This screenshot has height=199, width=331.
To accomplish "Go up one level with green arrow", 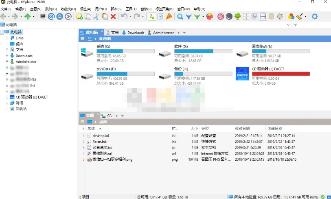I will coord(28,16).
